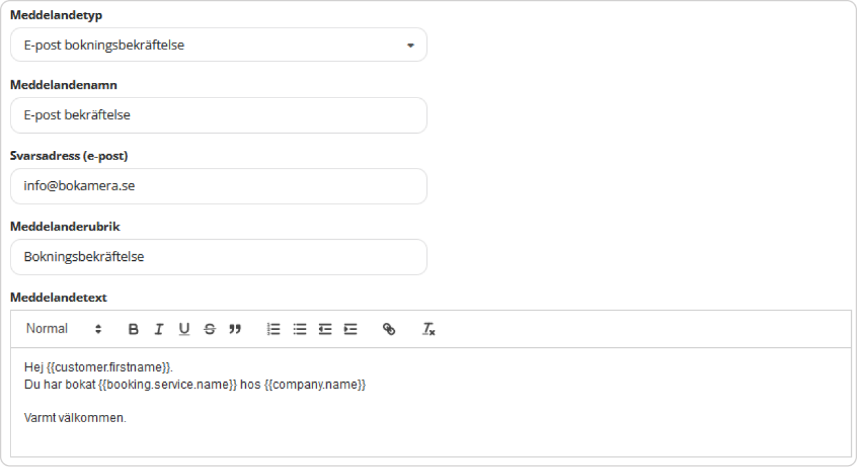Screen dimensions: 857x467
Task: Click inside the Meddelandetext editor area
Action: [x=431, y=402]
